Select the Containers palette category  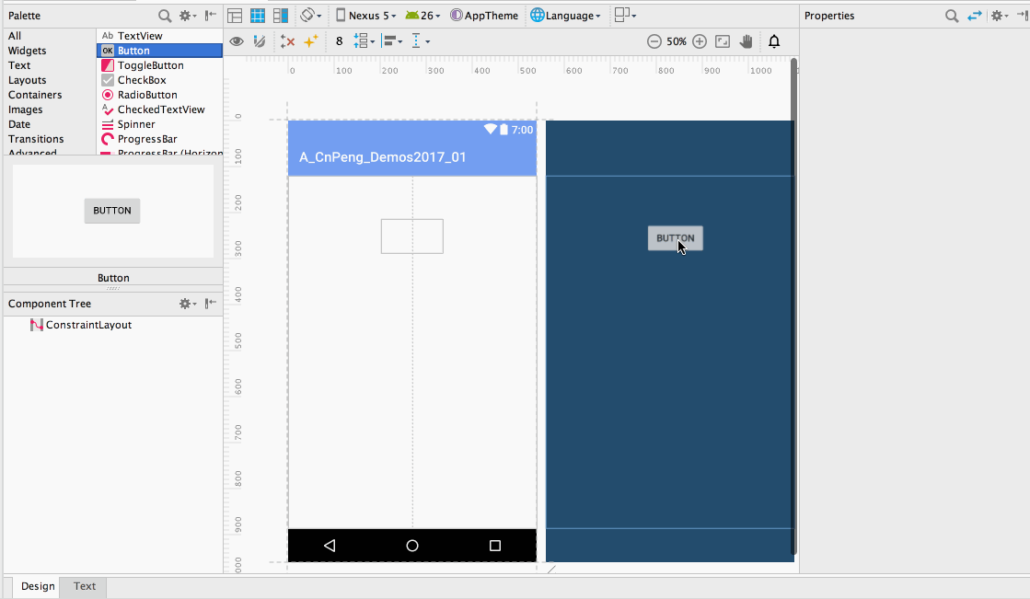click(35, 96)
